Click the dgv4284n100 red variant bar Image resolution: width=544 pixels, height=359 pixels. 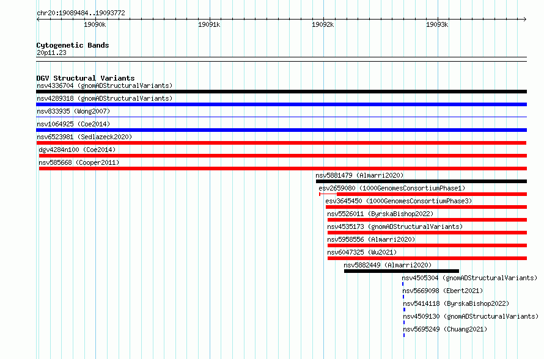coord(283,156)
